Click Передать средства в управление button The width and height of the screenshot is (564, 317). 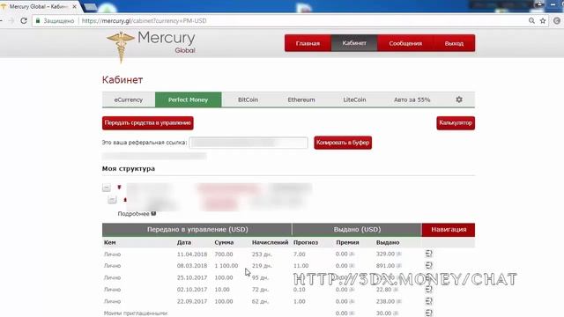[148, 123]
